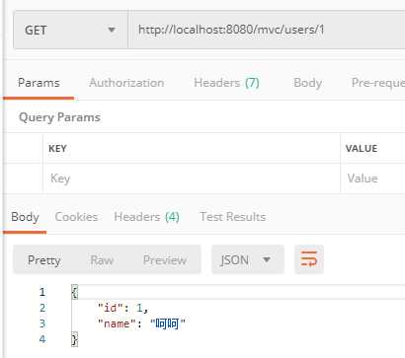Click the Value input cell
Image resolution: width=405 pixels, height=358 pixels.
372,179
